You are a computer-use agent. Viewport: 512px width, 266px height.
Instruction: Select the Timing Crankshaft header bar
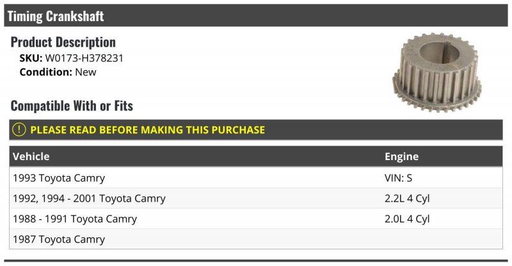pos(255,15)
